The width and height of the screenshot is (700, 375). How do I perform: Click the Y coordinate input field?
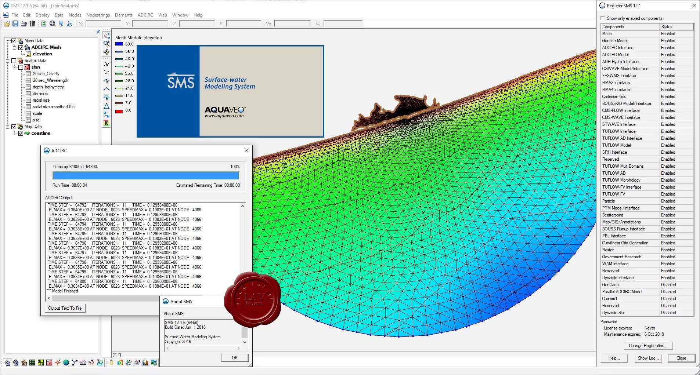tap(150, 23)
